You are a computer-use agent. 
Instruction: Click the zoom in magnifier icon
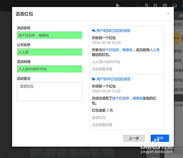pos(147,5)
